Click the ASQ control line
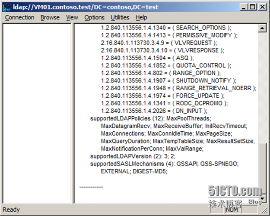270x216 pixels. [x=147, y=58]
